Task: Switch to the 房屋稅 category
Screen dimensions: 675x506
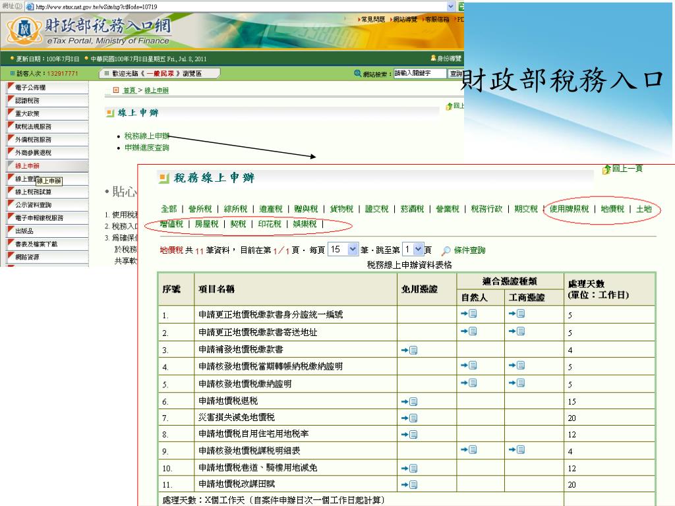Action: pyautogui.click(x=206, y=224)
